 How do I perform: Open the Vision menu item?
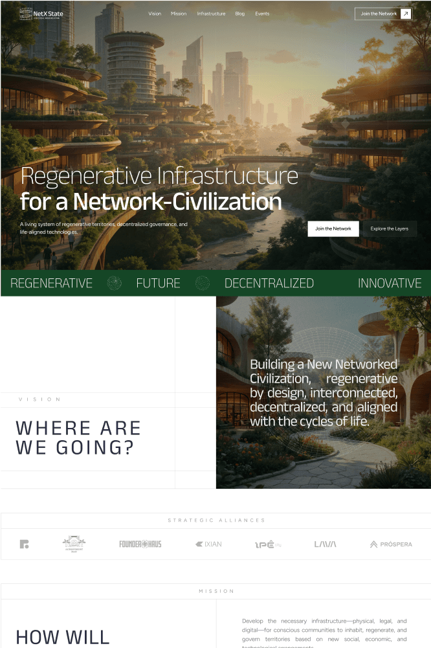tap(155, 14)
